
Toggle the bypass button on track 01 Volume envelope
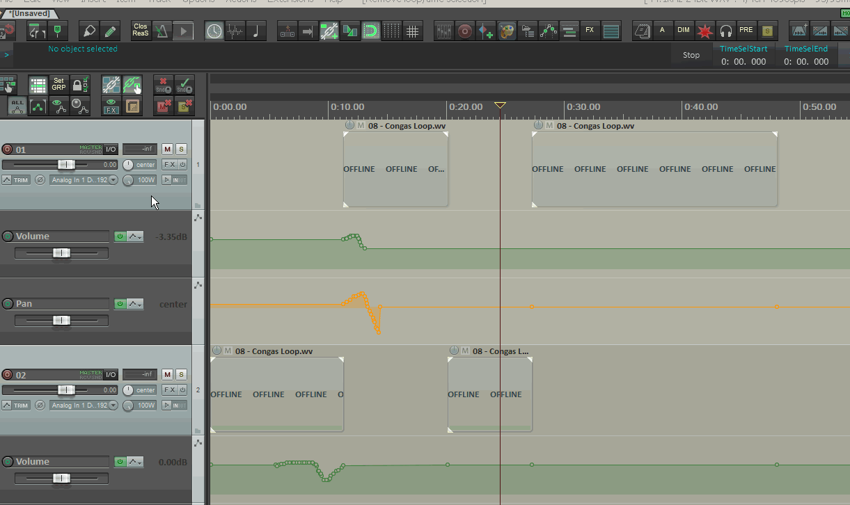[x=120, y=237]
